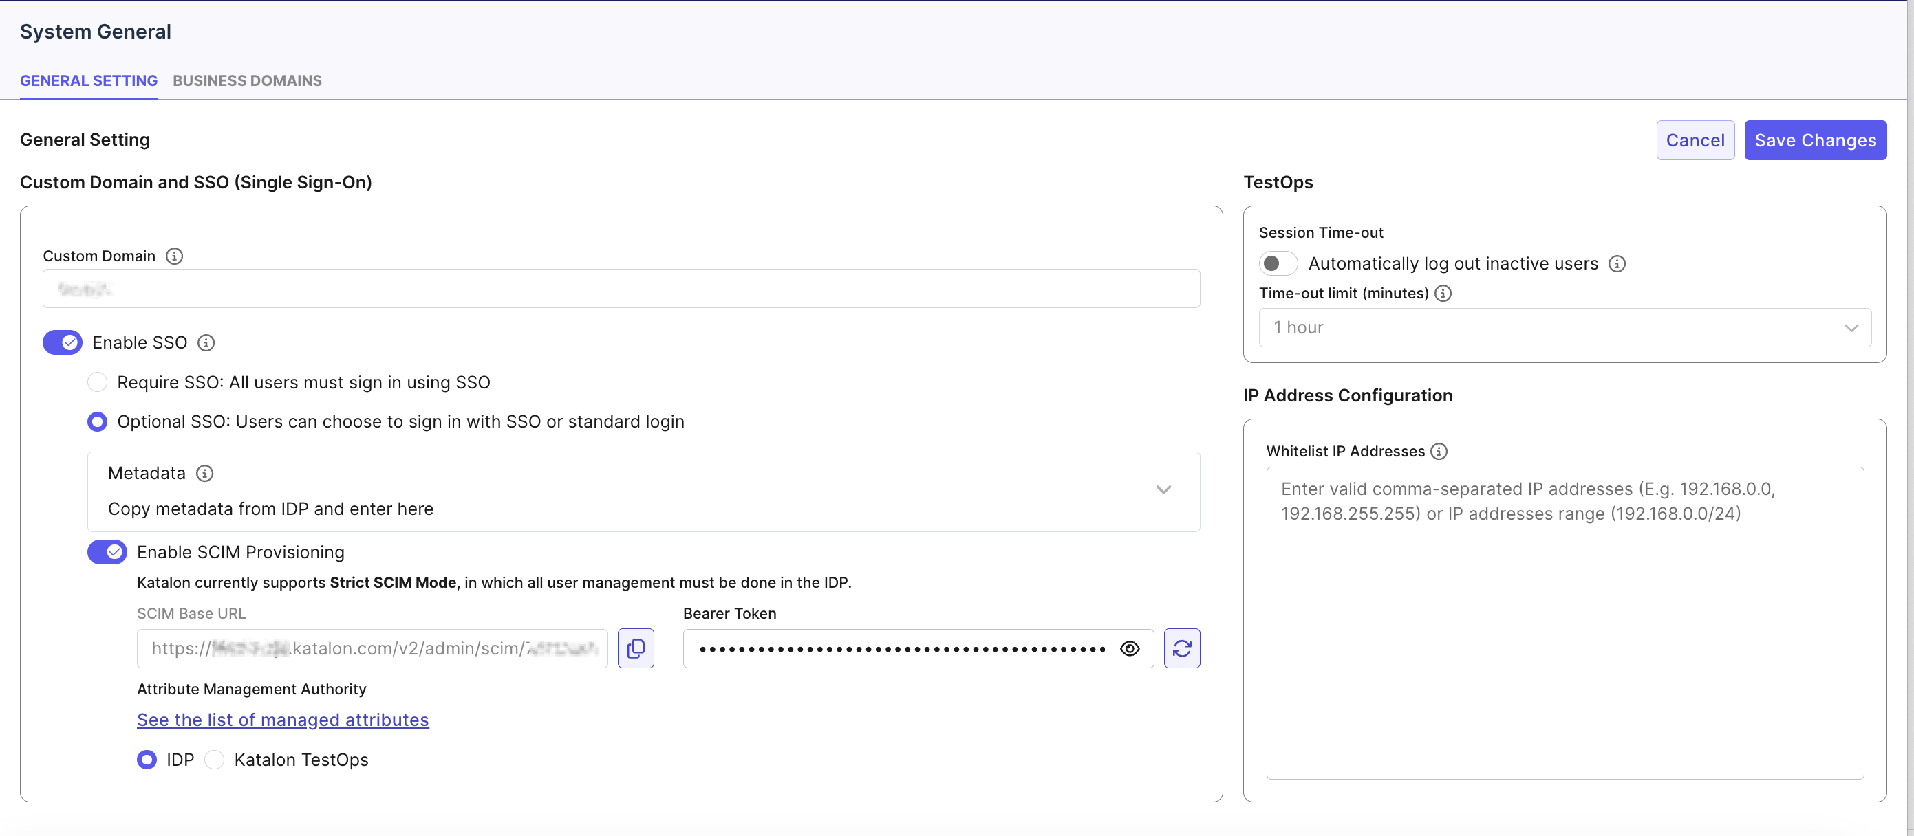View the Time-out limit info tooltip
Screen dimensions: 1914x836
(1443, 294)
